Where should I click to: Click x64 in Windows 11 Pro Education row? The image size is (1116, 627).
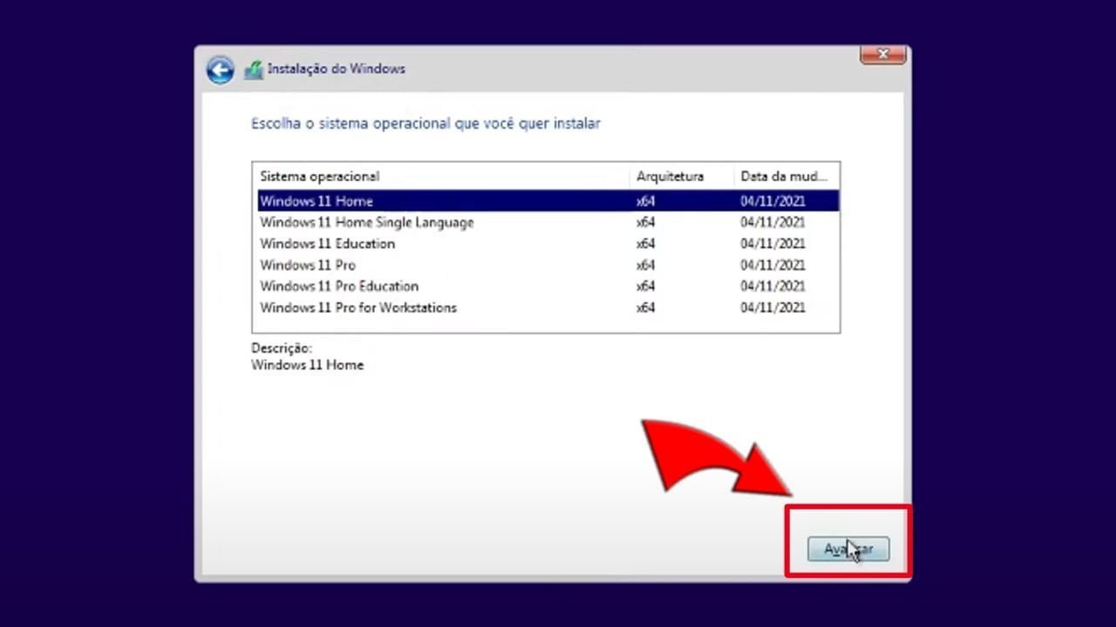(x=645, y=287)
